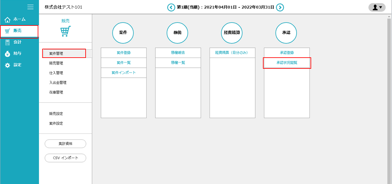
Task: Open 設定 gear icon
Action: [8, 65]
